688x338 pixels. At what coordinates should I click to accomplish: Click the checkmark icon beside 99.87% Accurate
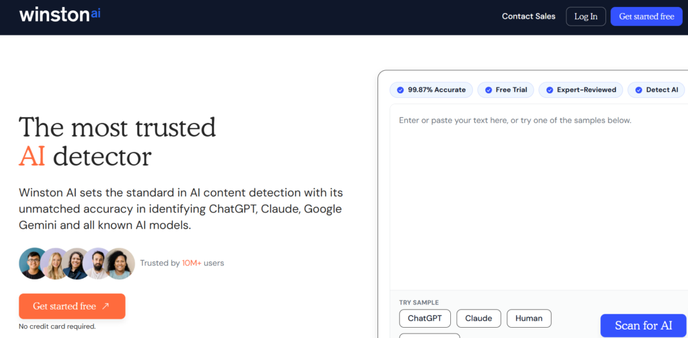pos(400,90)
